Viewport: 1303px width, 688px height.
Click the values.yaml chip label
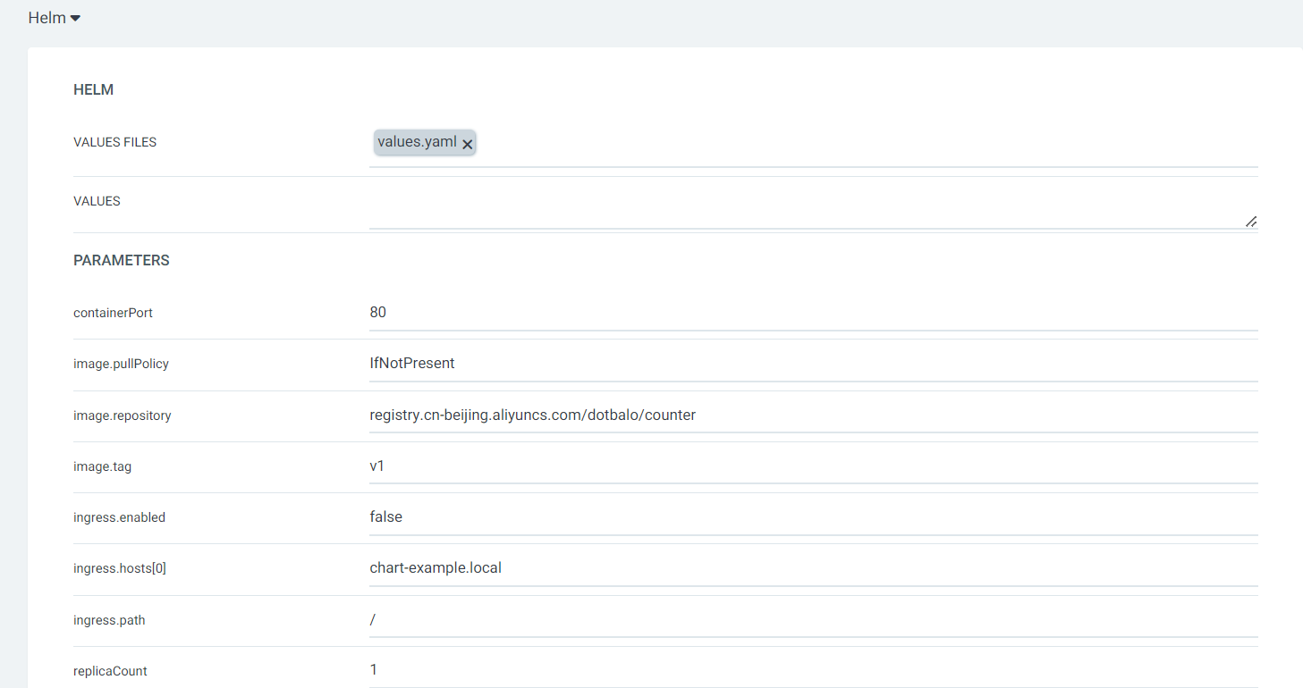click(417, 142)
